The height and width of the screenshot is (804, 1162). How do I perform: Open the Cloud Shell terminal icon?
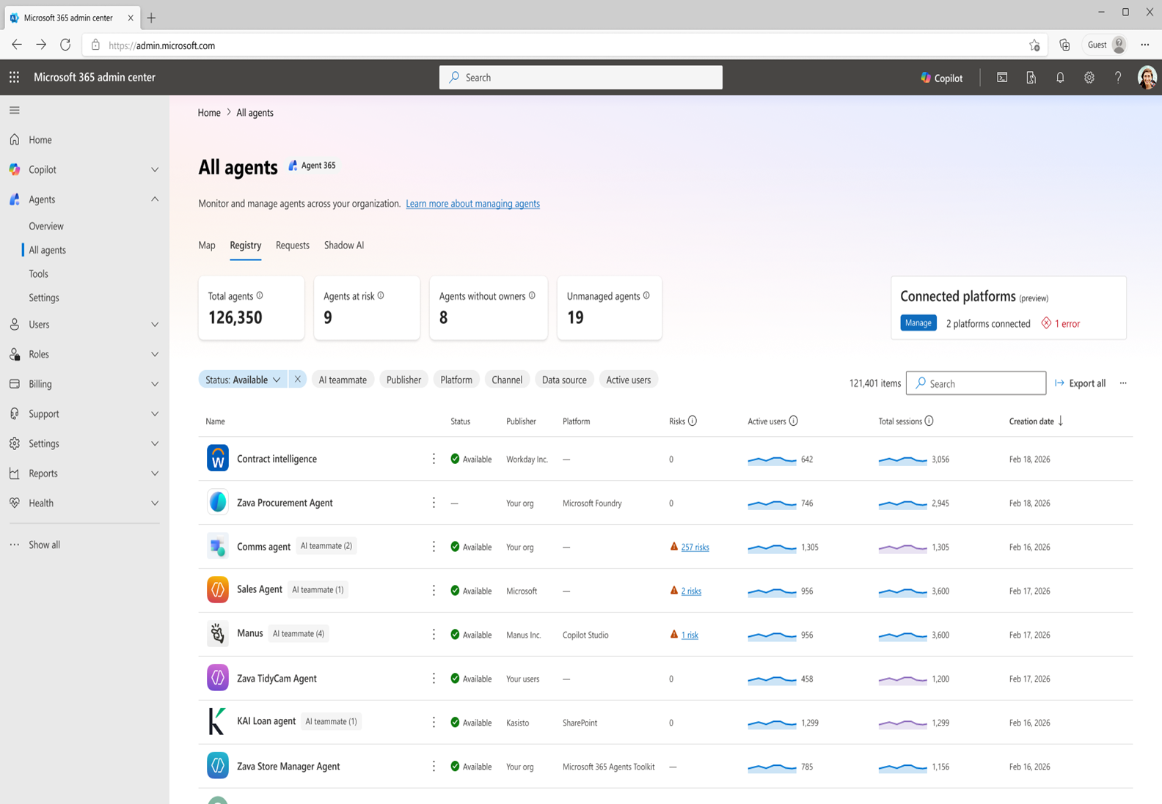coord(1002,77)
